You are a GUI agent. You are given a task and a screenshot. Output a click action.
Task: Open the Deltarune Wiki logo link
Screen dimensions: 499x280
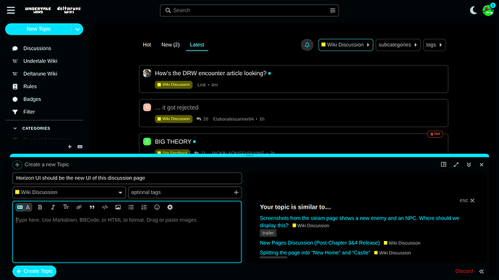[69, 10]
